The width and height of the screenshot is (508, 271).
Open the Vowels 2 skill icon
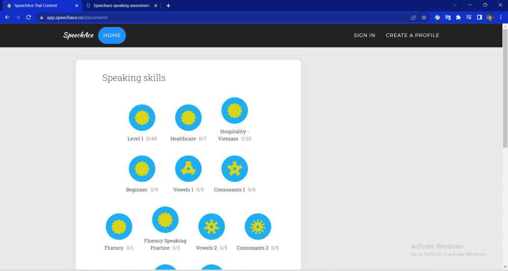[x=211, y=227]
